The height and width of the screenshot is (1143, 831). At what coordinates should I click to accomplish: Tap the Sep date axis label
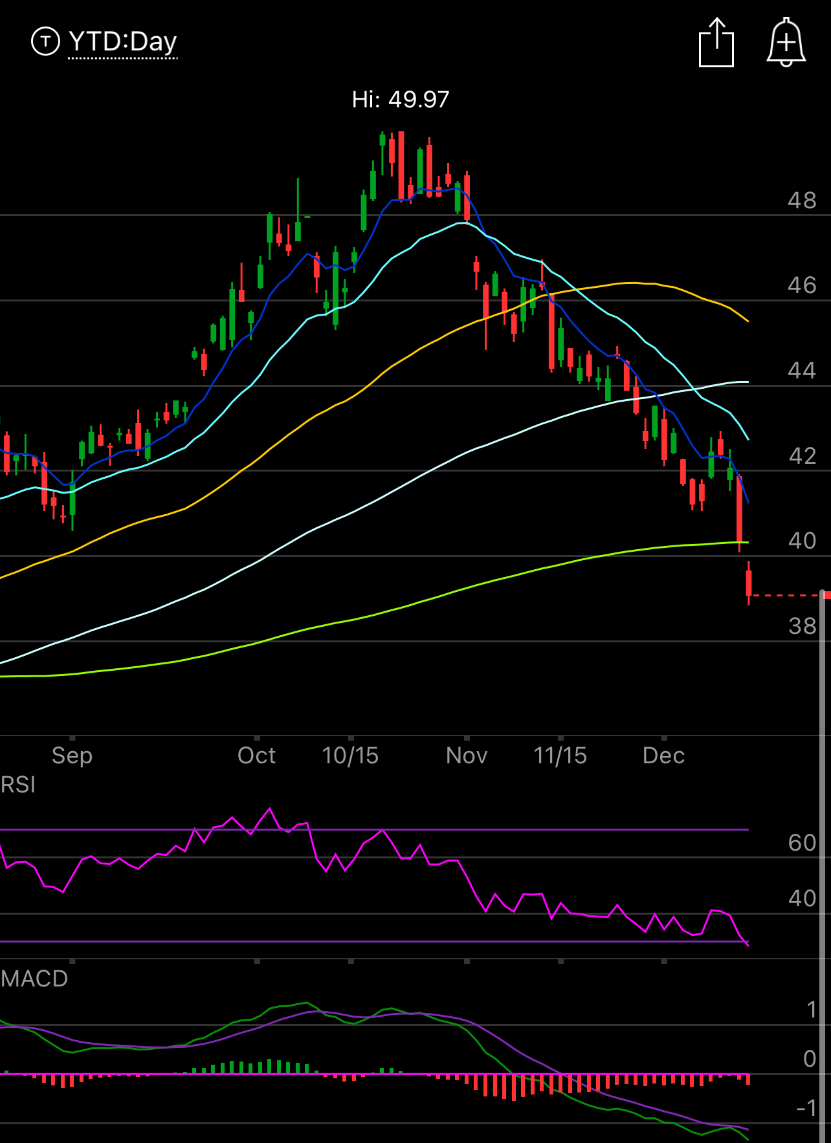72,756
